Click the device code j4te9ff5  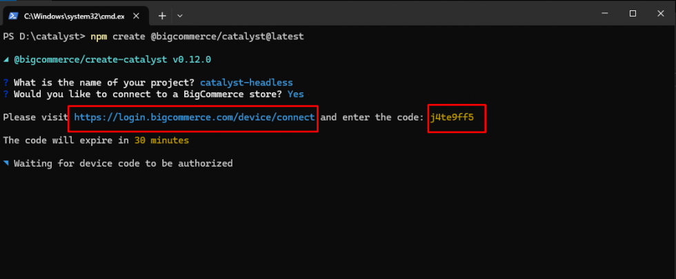[452, 117]
